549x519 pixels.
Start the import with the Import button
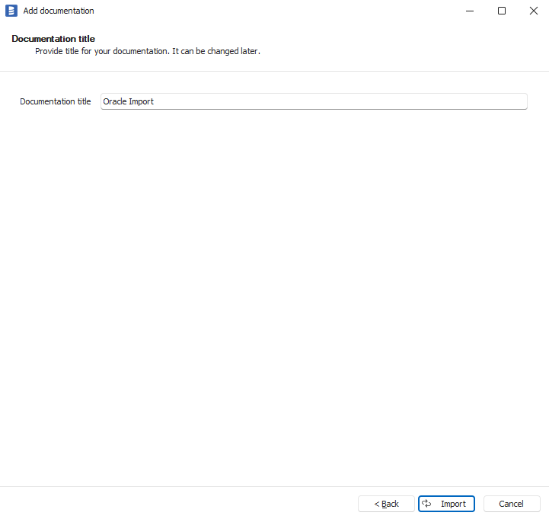452,504
